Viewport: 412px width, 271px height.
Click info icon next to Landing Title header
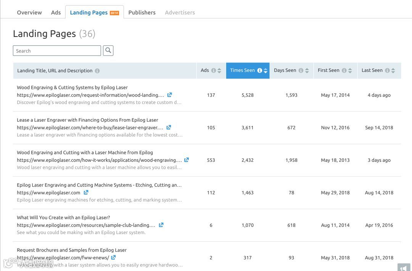[x=97, y=71]
